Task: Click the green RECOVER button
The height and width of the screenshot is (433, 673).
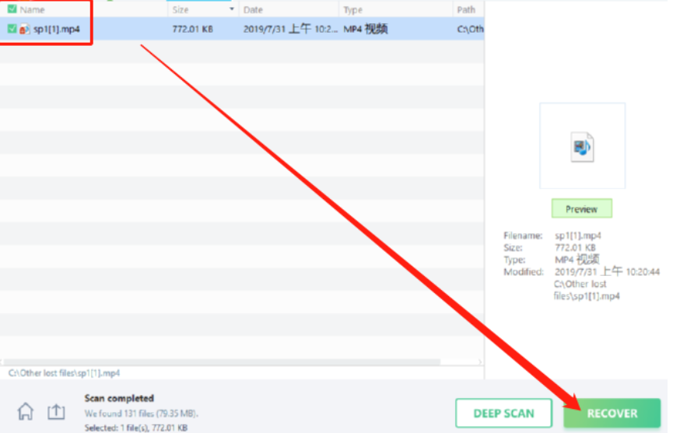Action: 612,414
